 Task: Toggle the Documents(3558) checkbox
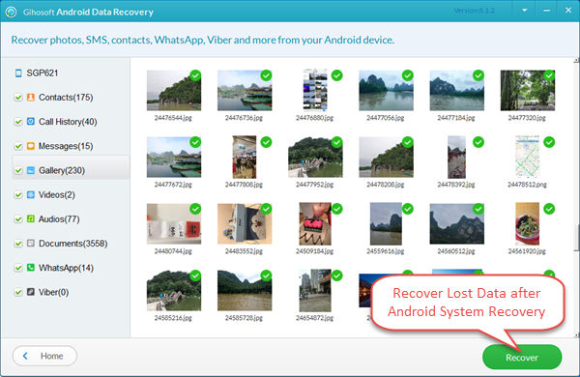(x=18, y=244)
